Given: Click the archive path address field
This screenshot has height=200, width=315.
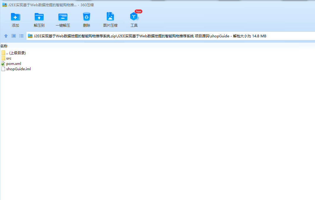Looking at the screenshot, I should (171, 36).
